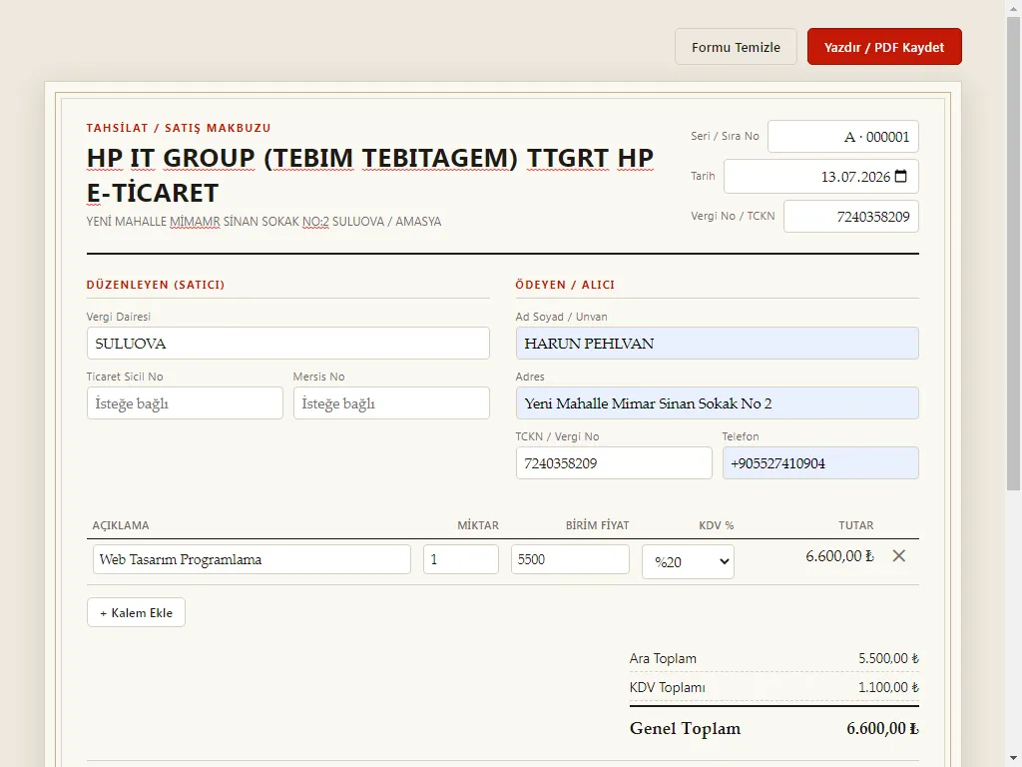Click the scrollbar down arrow
The image size is (1022, 767).
(x=1014, y=759)
